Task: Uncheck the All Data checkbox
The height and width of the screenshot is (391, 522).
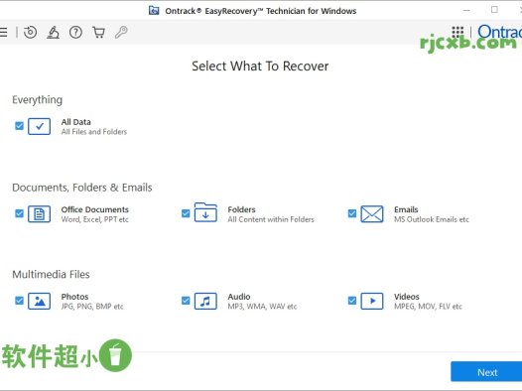Action: 19,126
